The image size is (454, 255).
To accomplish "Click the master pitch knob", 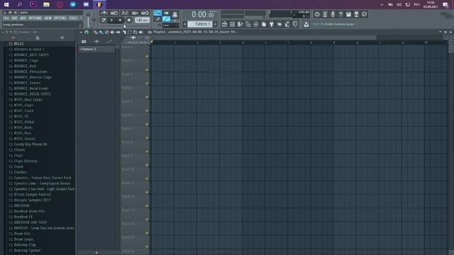I will point(94,20).
